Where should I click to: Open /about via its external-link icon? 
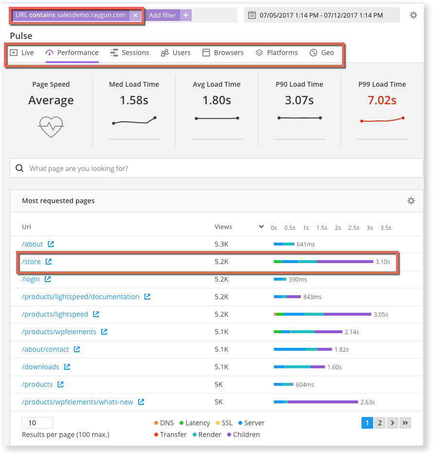[x=52, y=244]
